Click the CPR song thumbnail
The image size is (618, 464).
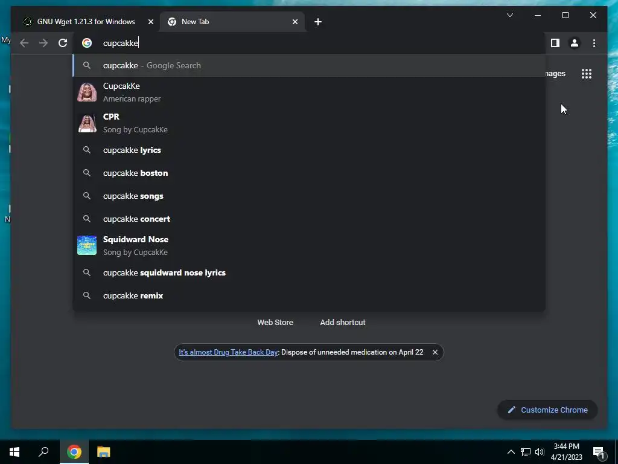(87, 123)
